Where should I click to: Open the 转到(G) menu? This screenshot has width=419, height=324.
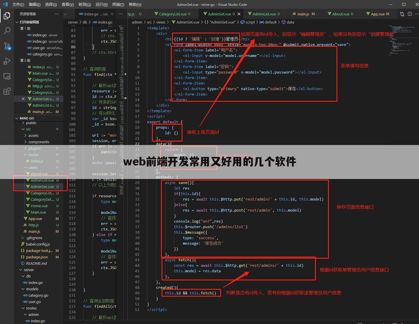coord(85,4)
